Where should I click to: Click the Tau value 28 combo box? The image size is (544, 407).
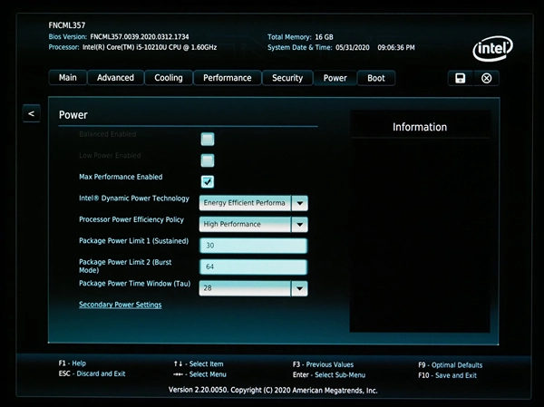tap(253, 288)
